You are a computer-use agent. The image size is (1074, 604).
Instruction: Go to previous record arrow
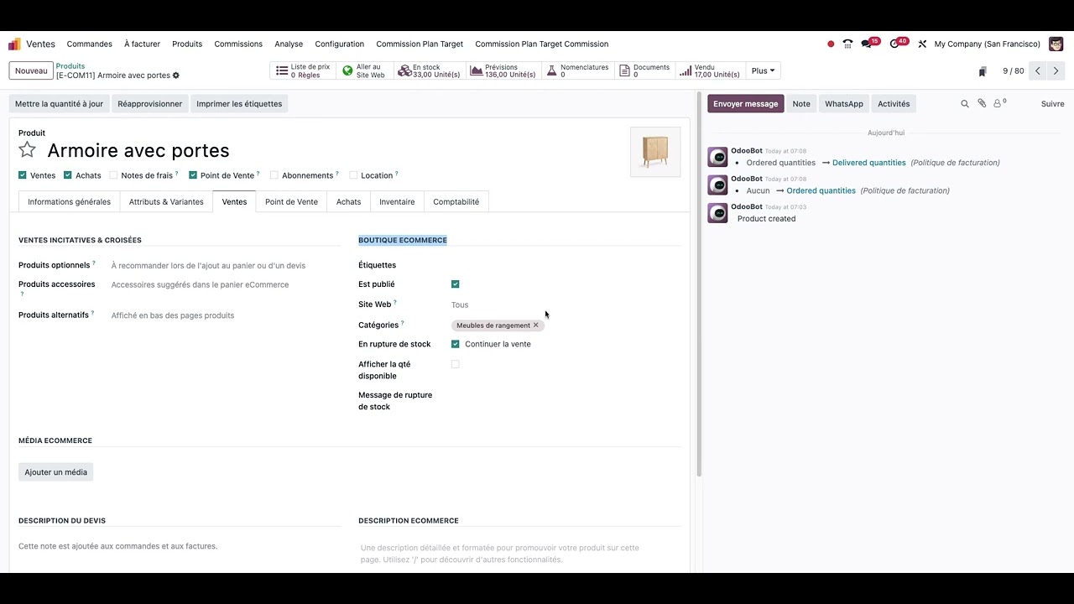[1038, 71]
